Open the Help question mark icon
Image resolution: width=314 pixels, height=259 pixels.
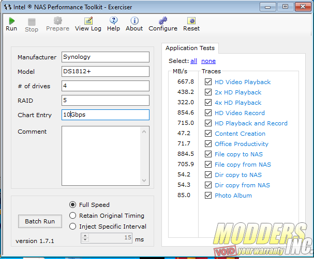click(113, 21)
